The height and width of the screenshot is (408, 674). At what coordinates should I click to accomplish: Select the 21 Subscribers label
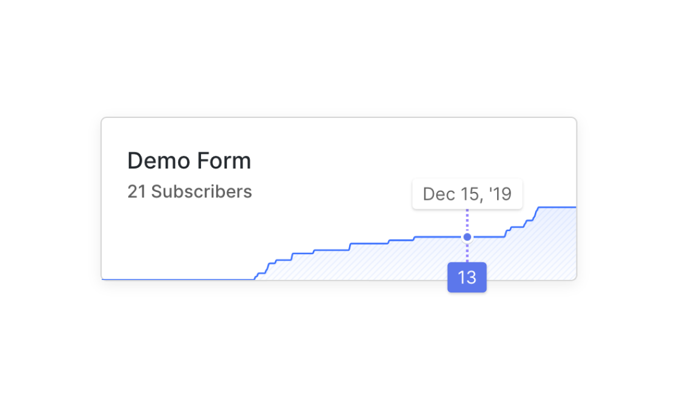click(190, 192)
